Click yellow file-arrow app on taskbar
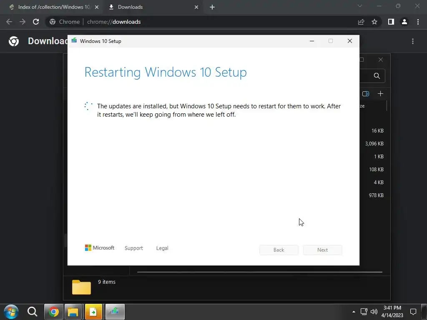The height and width of the screenshot is (320, 427). point(93,312)
